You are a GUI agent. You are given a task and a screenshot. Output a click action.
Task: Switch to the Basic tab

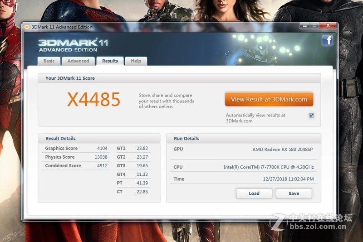(49, 61)
